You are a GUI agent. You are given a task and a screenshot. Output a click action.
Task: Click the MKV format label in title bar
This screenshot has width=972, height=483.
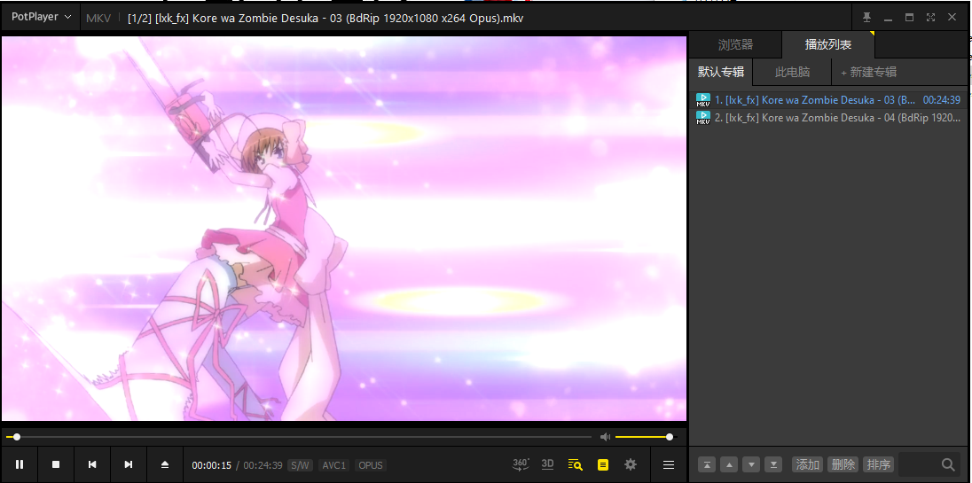pyautogui.click(x=98, y=18)
